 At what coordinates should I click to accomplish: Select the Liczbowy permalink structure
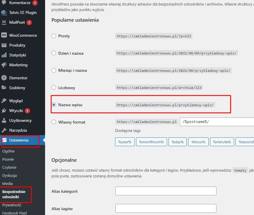tap(53, 87)
